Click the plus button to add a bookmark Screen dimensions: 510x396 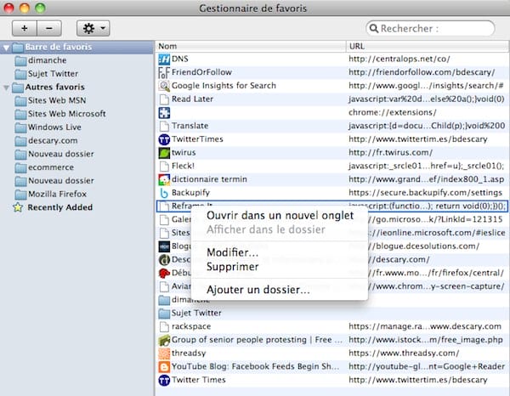tap(25, 28)
